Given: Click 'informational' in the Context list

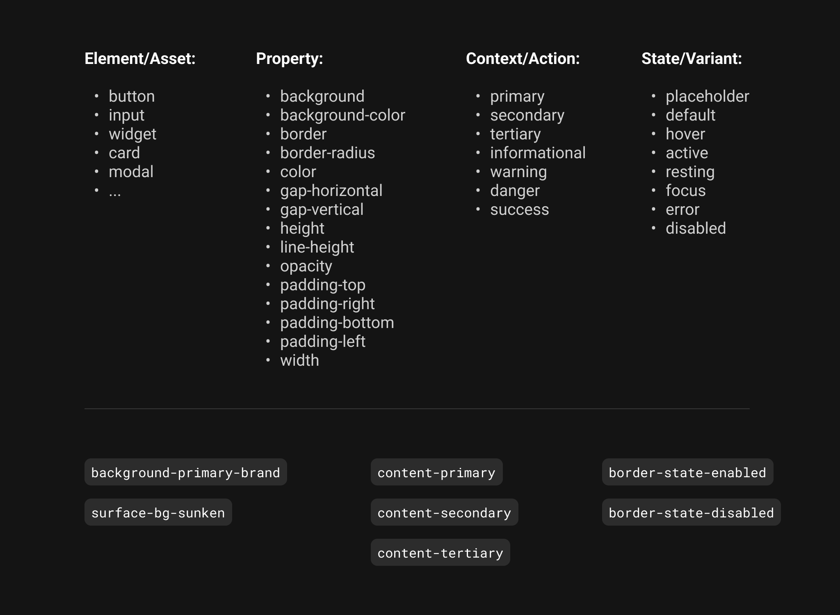Looking at the screenshot, I should tap(538, 153).
